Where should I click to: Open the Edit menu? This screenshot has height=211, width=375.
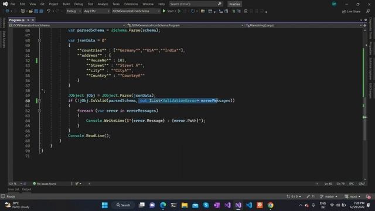click(x=22, y=4)
